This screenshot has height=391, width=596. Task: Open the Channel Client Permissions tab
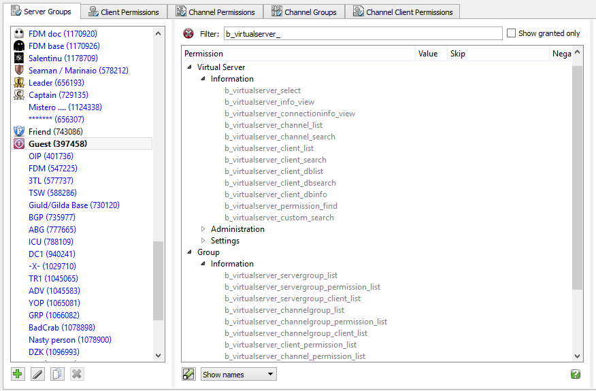(402, 12)
